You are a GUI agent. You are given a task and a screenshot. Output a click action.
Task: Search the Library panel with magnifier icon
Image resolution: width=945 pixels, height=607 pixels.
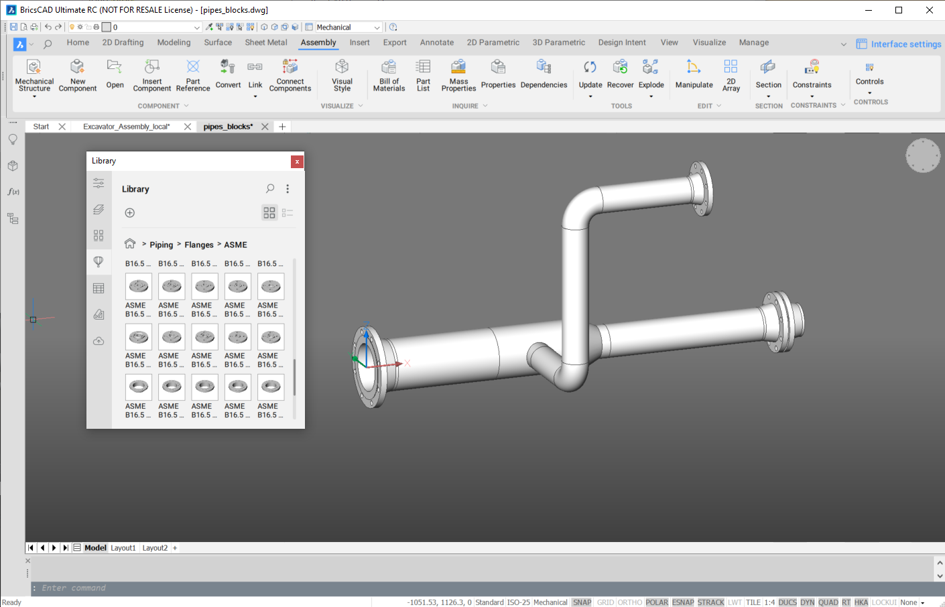(270, 189)
